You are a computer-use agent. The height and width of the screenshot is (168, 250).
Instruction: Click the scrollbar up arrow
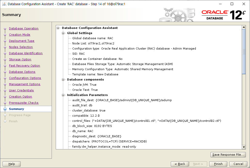tap(244, 27)
